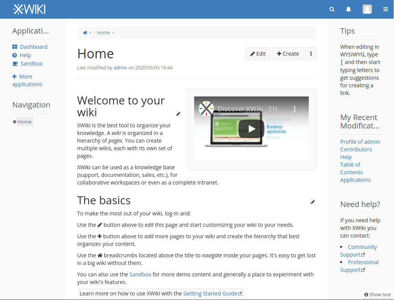394x300 pixels.
Task: Play the Discover XWiki video
Action: pos(251,129)
